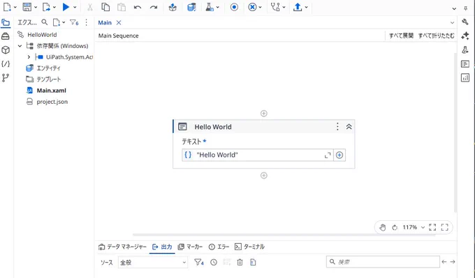
Task: Click the Main Sequence breadcrumb
Action: click(119, 36)
